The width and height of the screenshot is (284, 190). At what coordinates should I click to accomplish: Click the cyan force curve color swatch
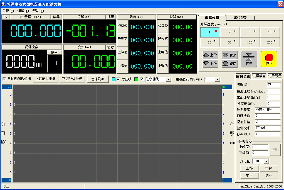[113, 79]
